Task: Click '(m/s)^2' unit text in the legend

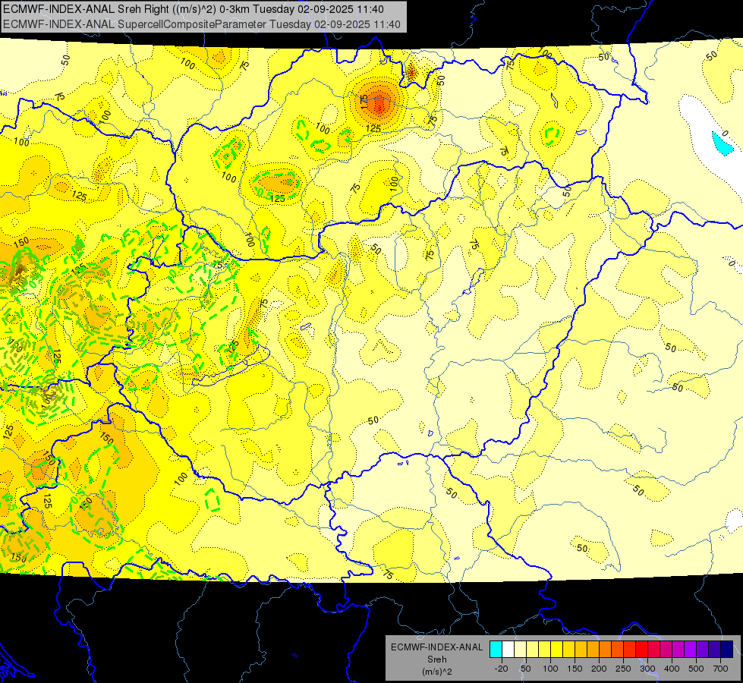Action: [x=437, y=672]
